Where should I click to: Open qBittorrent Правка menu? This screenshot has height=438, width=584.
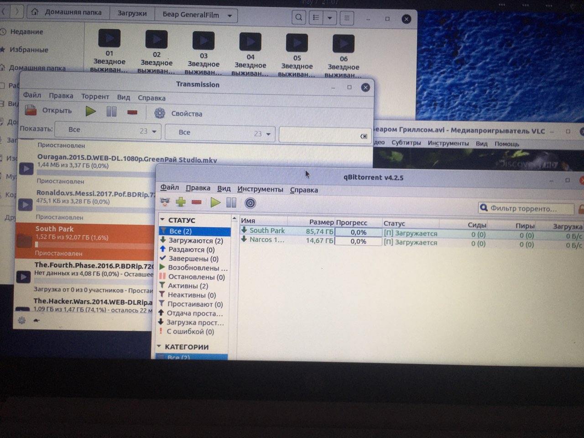tap(198, 188)
